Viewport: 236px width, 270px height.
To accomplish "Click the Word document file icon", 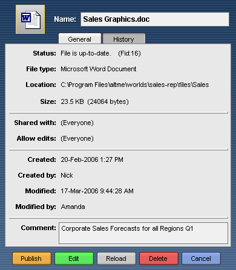I will pyautogui.click(x=30, y=19).
